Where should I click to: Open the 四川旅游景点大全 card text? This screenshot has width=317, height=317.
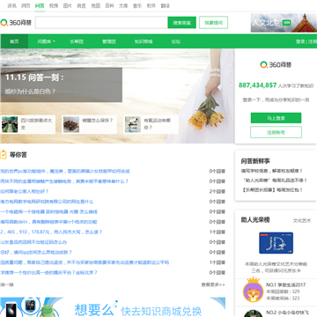pos(36,124)
